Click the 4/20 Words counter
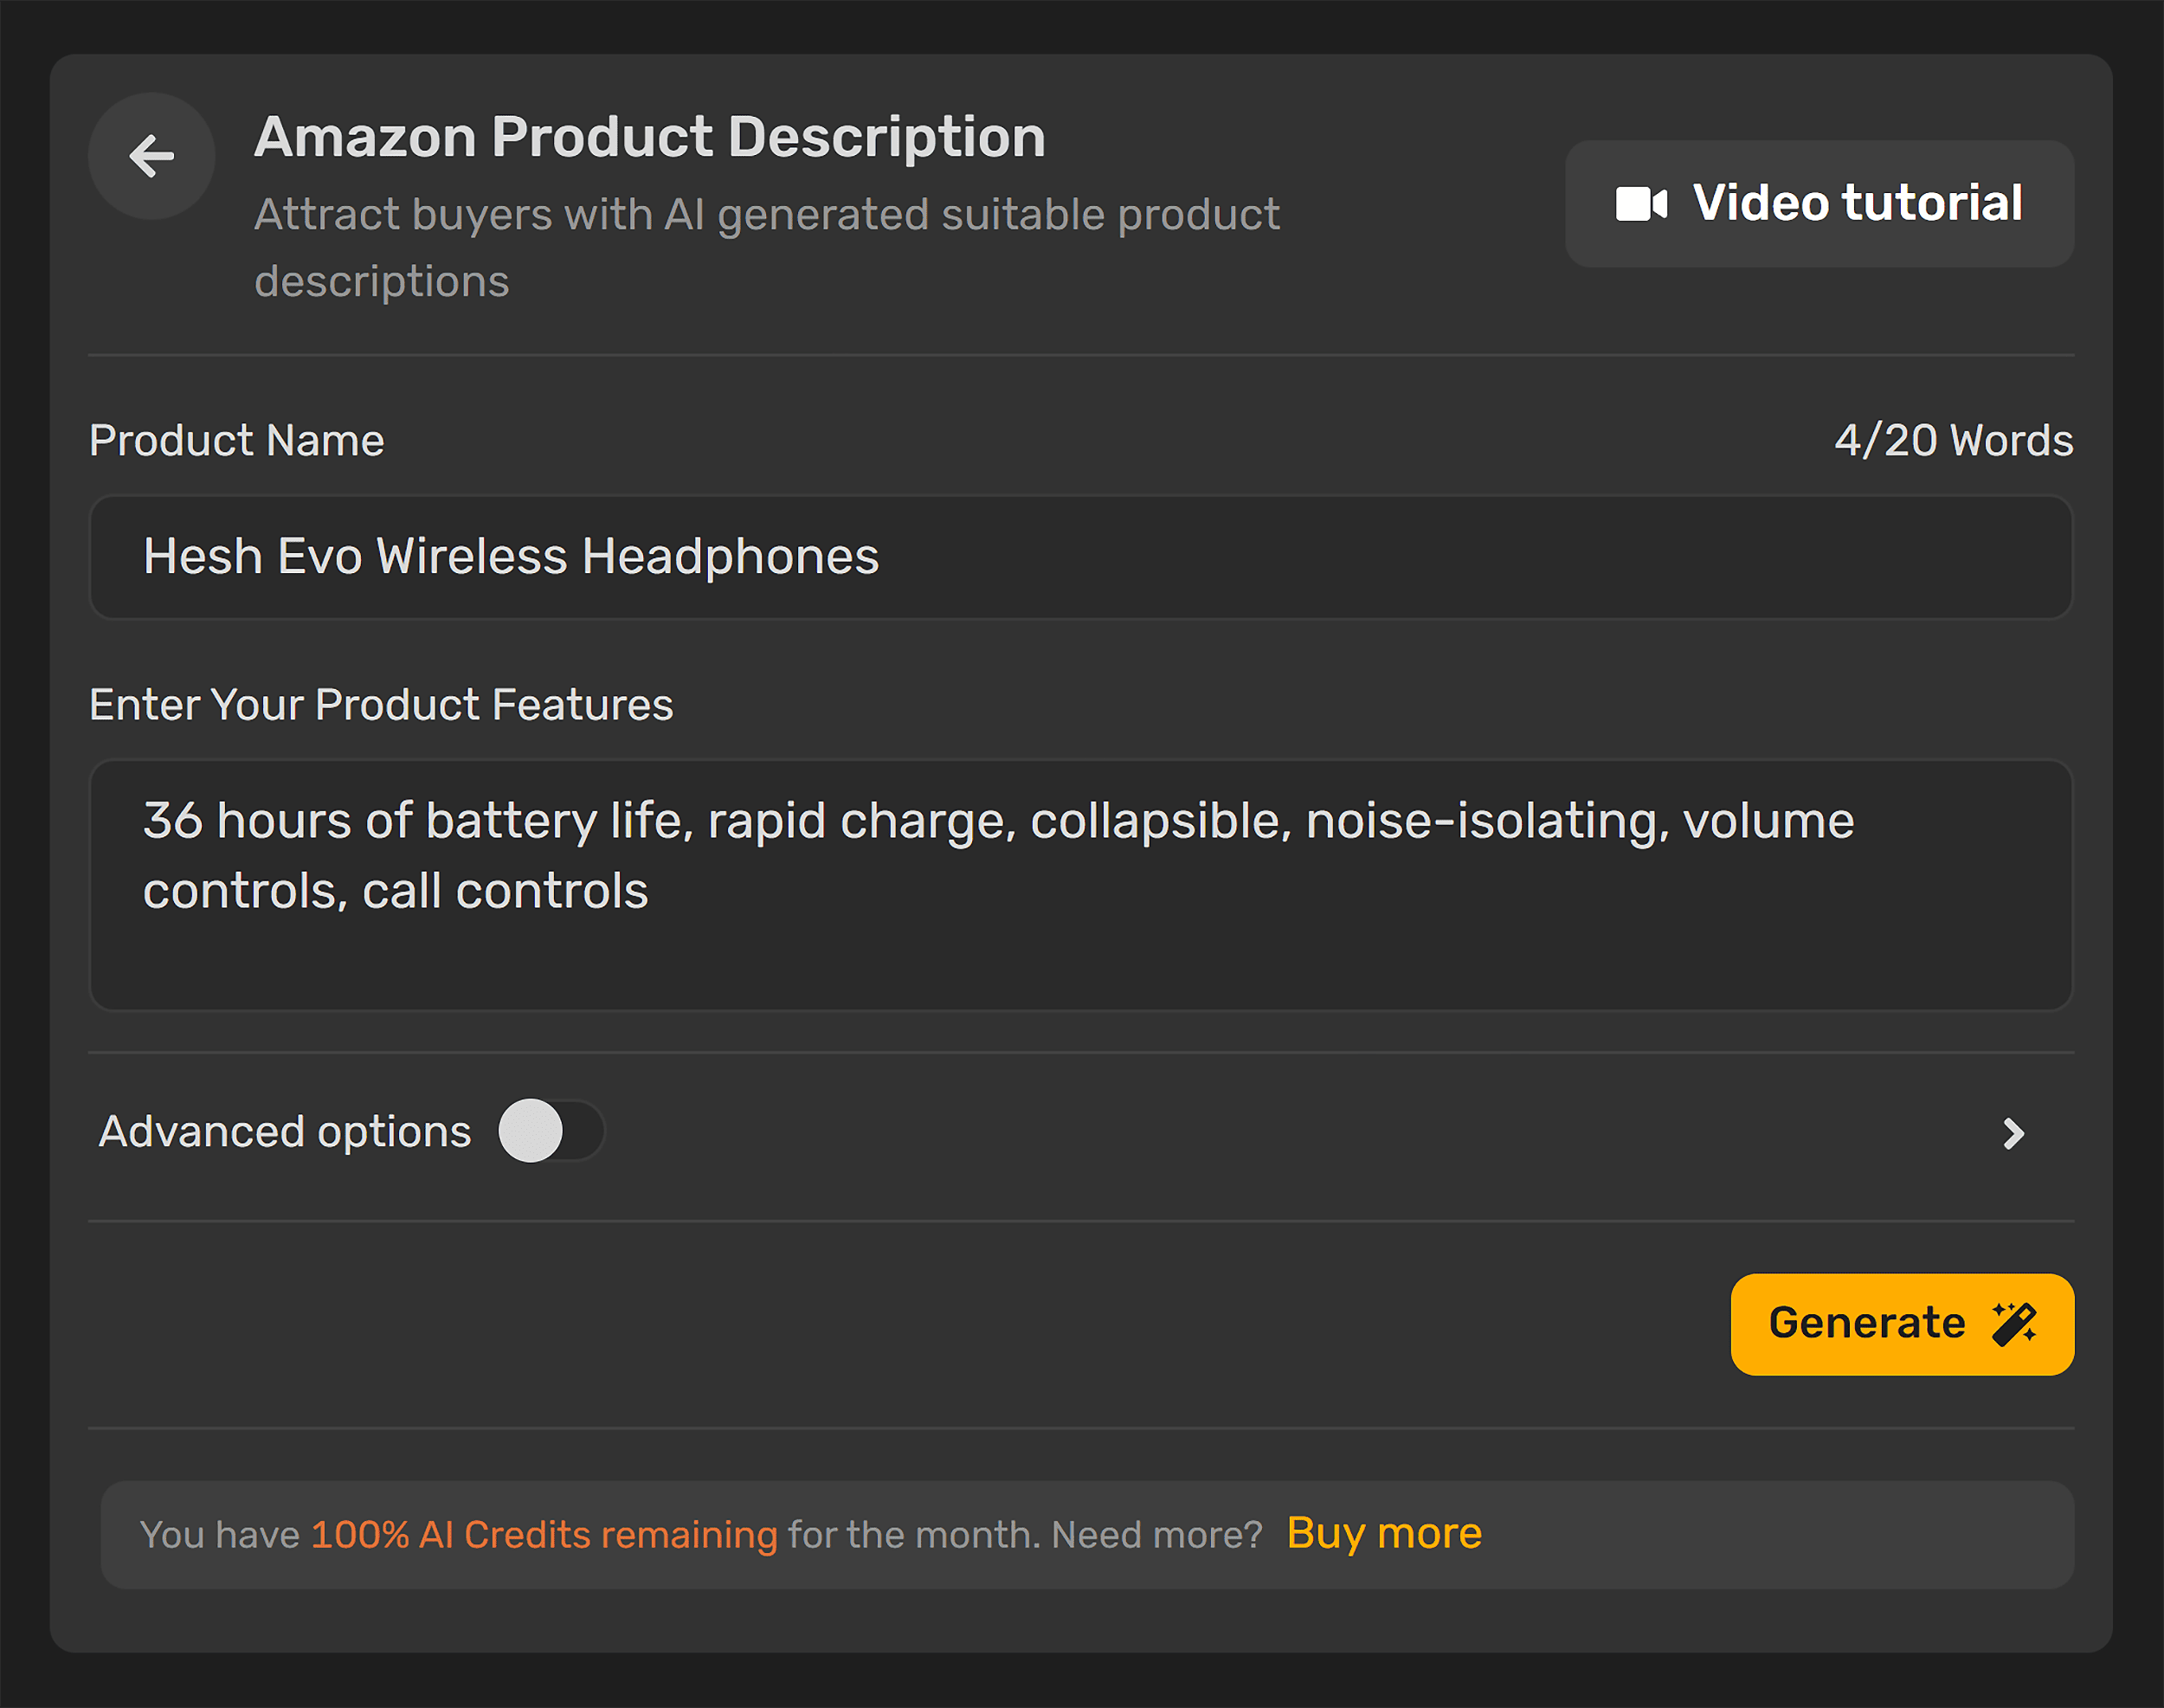Image resolution: width=2164 pixels, height=1708 pixels. [1954, 441]
